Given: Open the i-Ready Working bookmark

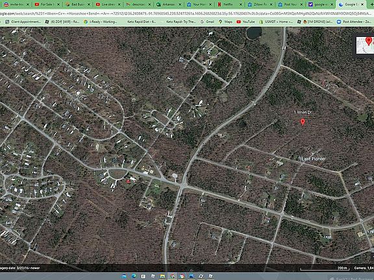Looking at the screenshot, I should click(101, 21).
